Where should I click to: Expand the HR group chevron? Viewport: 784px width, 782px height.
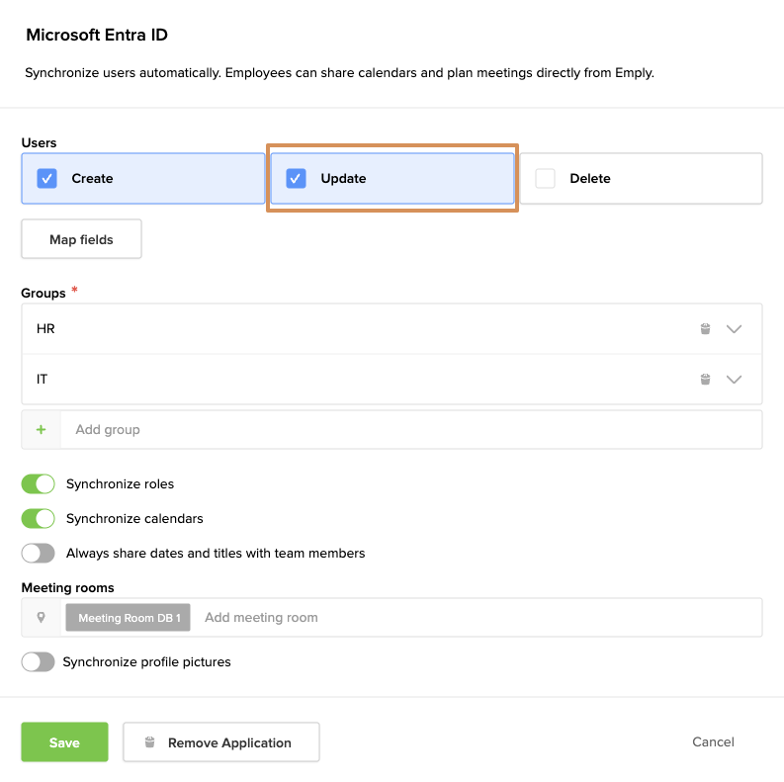click(734, 329)
